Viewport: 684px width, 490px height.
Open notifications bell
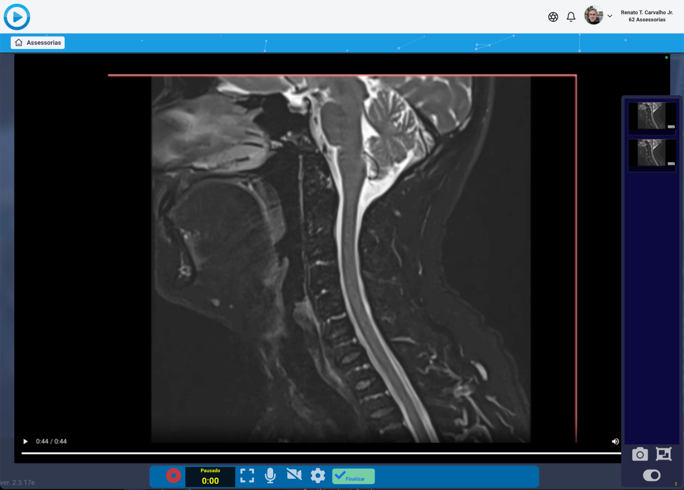point(571,17)
